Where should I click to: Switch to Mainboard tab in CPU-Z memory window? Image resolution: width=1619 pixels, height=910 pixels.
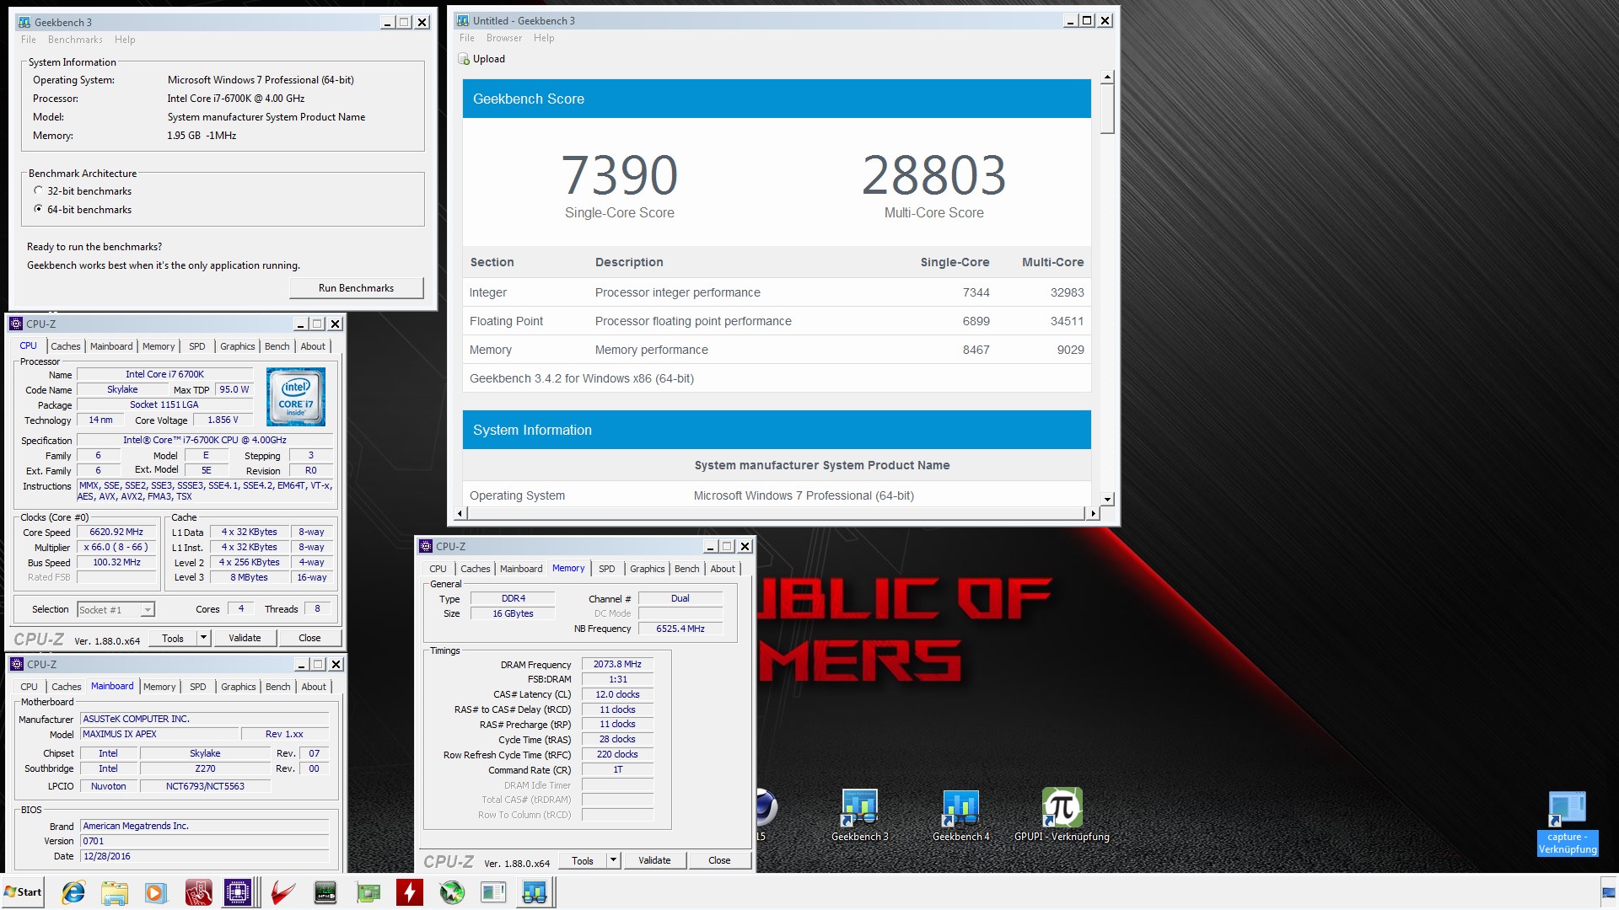521,569
